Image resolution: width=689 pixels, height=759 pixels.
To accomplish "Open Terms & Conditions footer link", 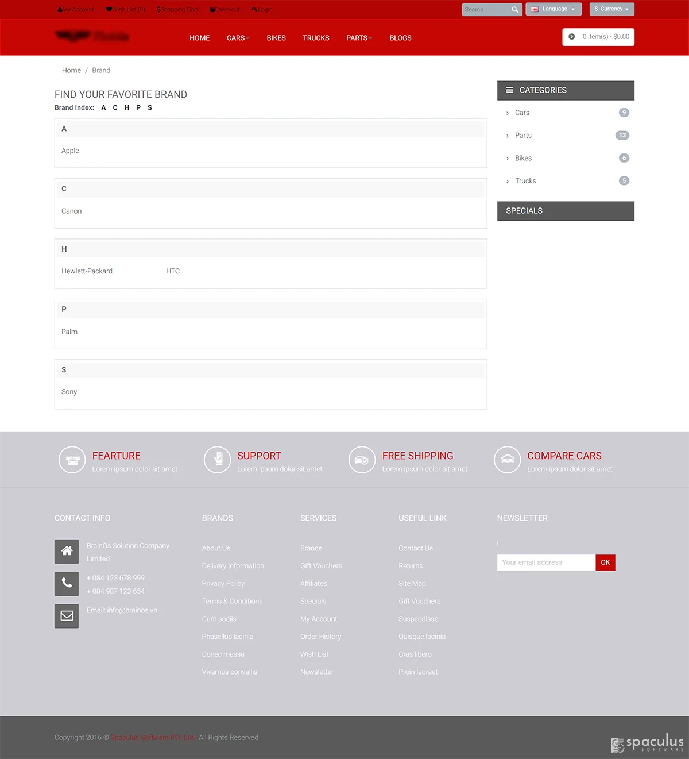I will click(x=232, y=601).
